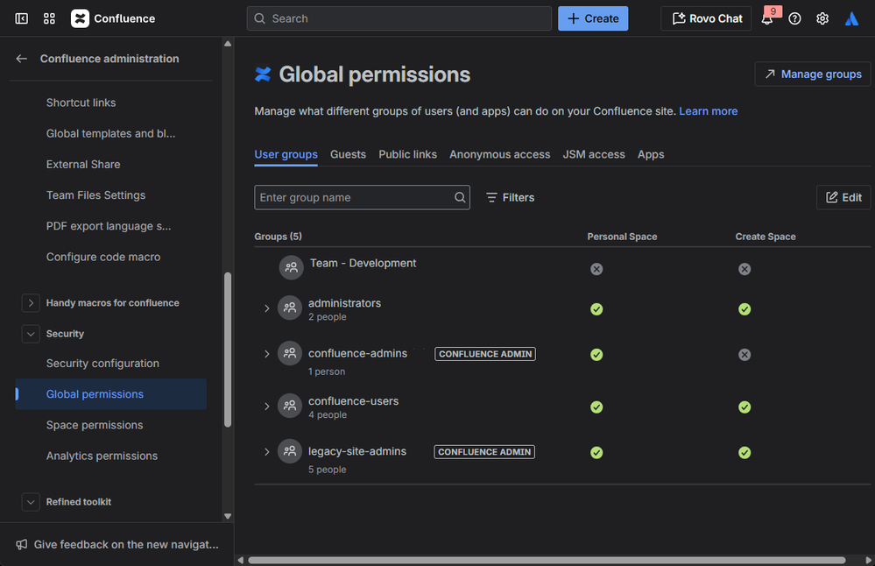Give feedback on the new navigation
This screenshot has height=566, width=875.
point(117,544)
